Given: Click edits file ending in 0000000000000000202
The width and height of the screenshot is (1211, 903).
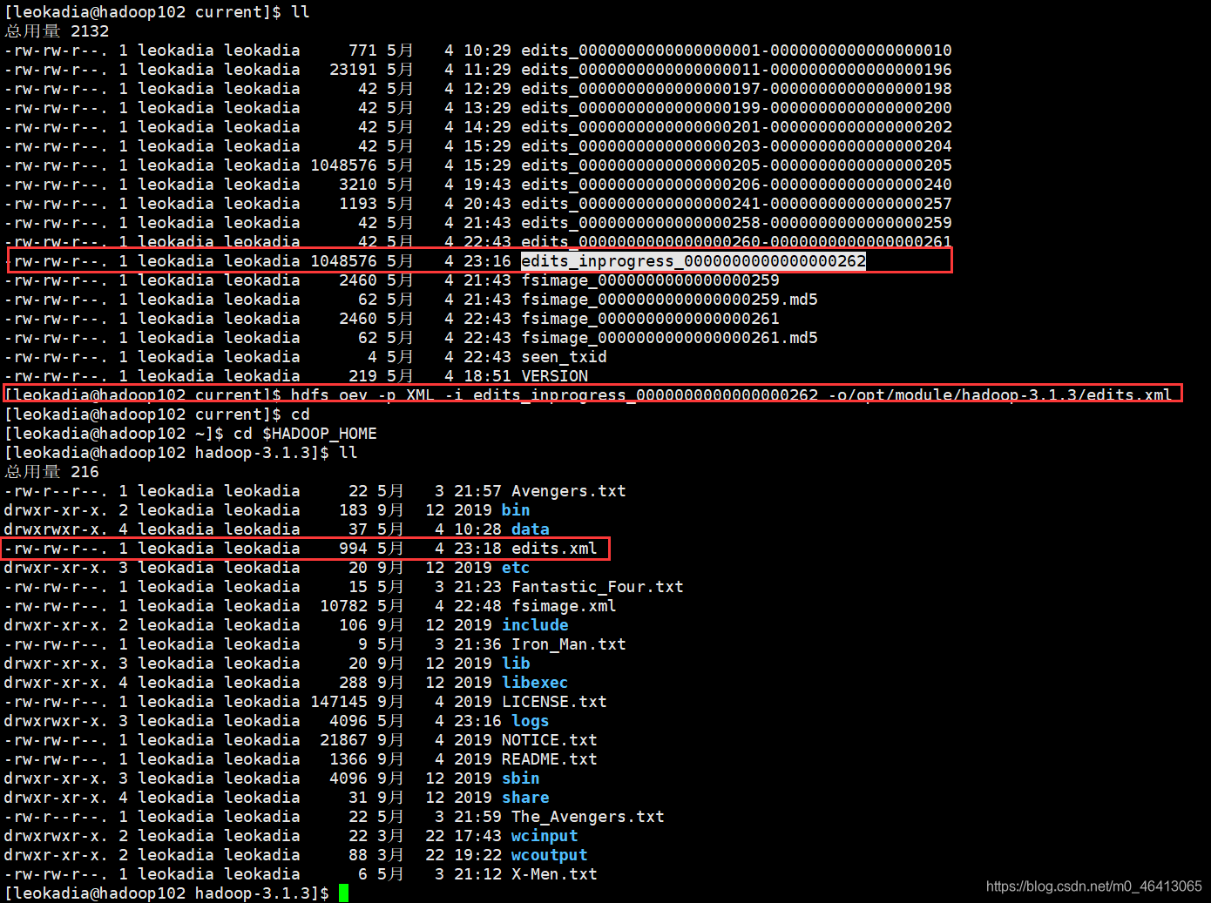Looking at the screenshot, I should (736, 127).
